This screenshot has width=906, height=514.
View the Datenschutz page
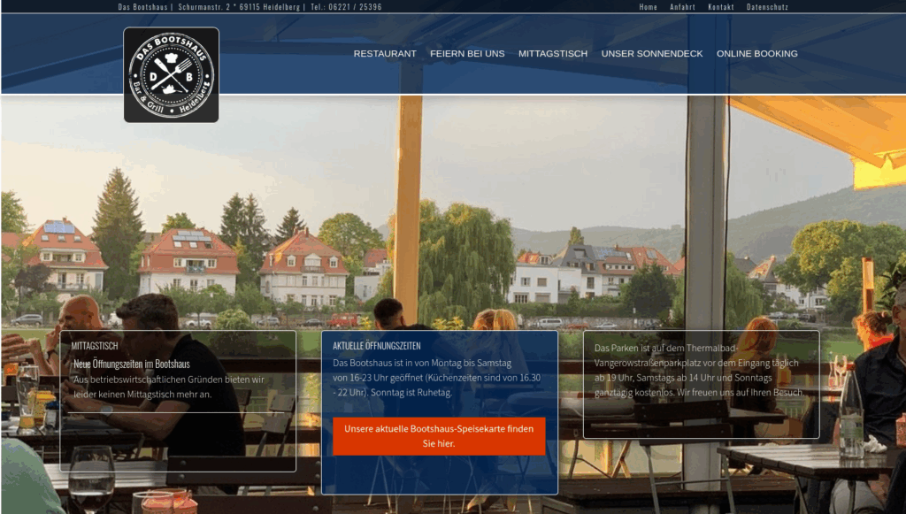(x=766, y=7)
